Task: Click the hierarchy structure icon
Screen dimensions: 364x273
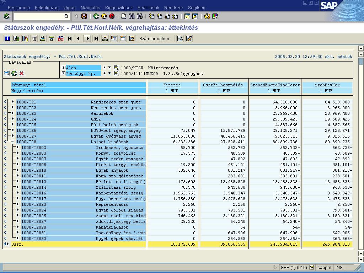Action: click(x=105, y=38)
